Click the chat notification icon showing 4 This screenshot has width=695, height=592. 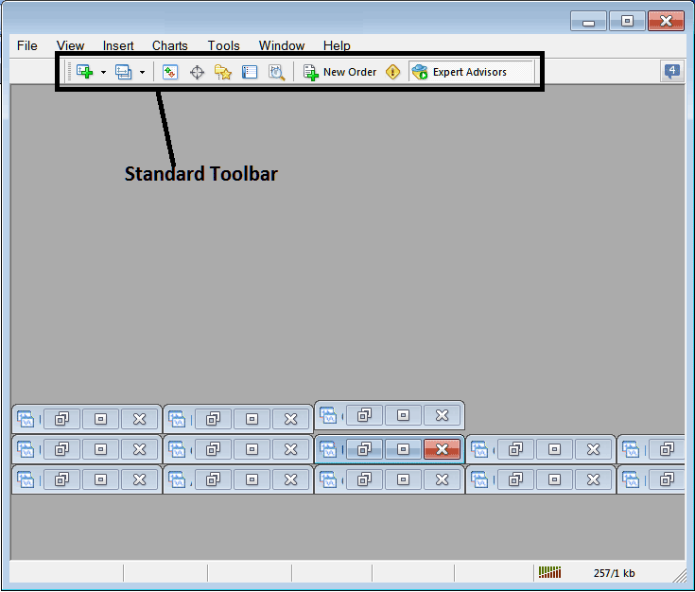point(672,71)
